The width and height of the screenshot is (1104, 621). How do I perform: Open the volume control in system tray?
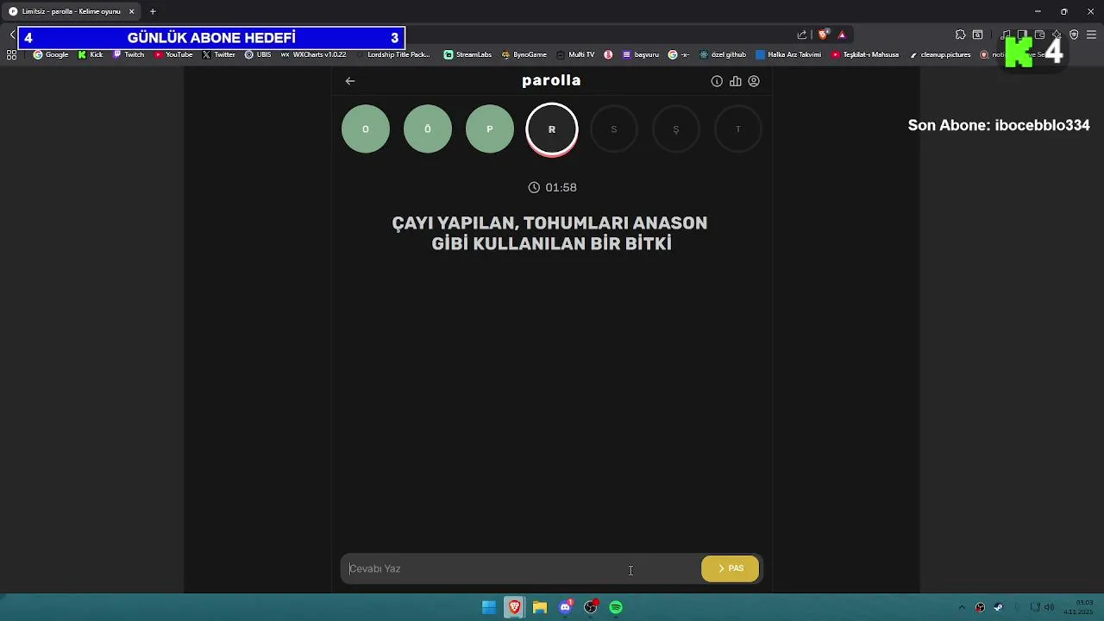click(x=1049, y=607)
